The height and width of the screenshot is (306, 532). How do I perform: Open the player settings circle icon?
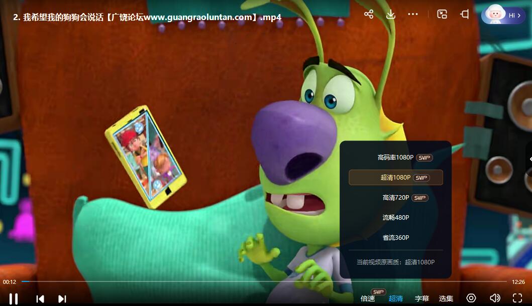[x=471, y=298]
